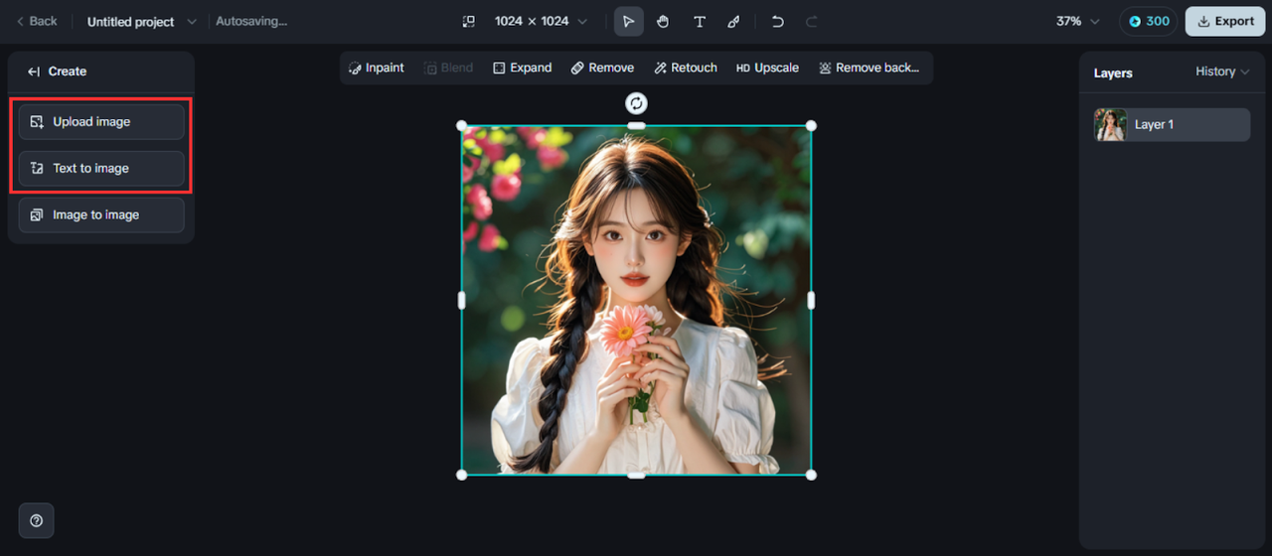Expand the Untitled project name menu
The height and width of the screenshot is (556, 1272).
coord(192,22)
